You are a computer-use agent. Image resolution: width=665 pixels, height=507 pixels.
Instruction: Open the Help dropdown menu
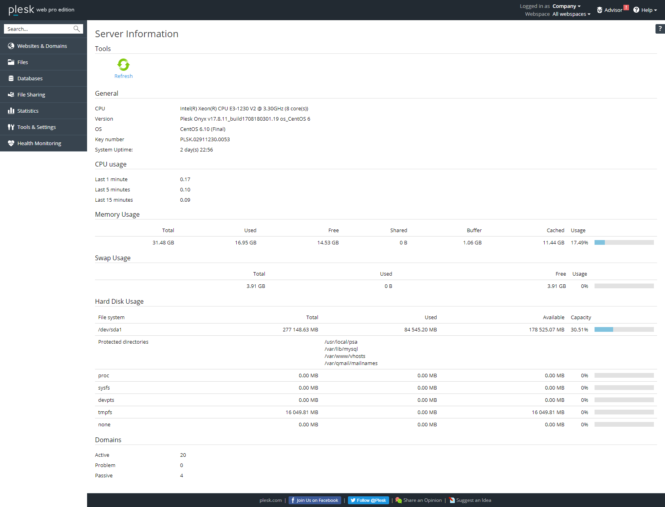pyautogui.click(x=645, y=10)
